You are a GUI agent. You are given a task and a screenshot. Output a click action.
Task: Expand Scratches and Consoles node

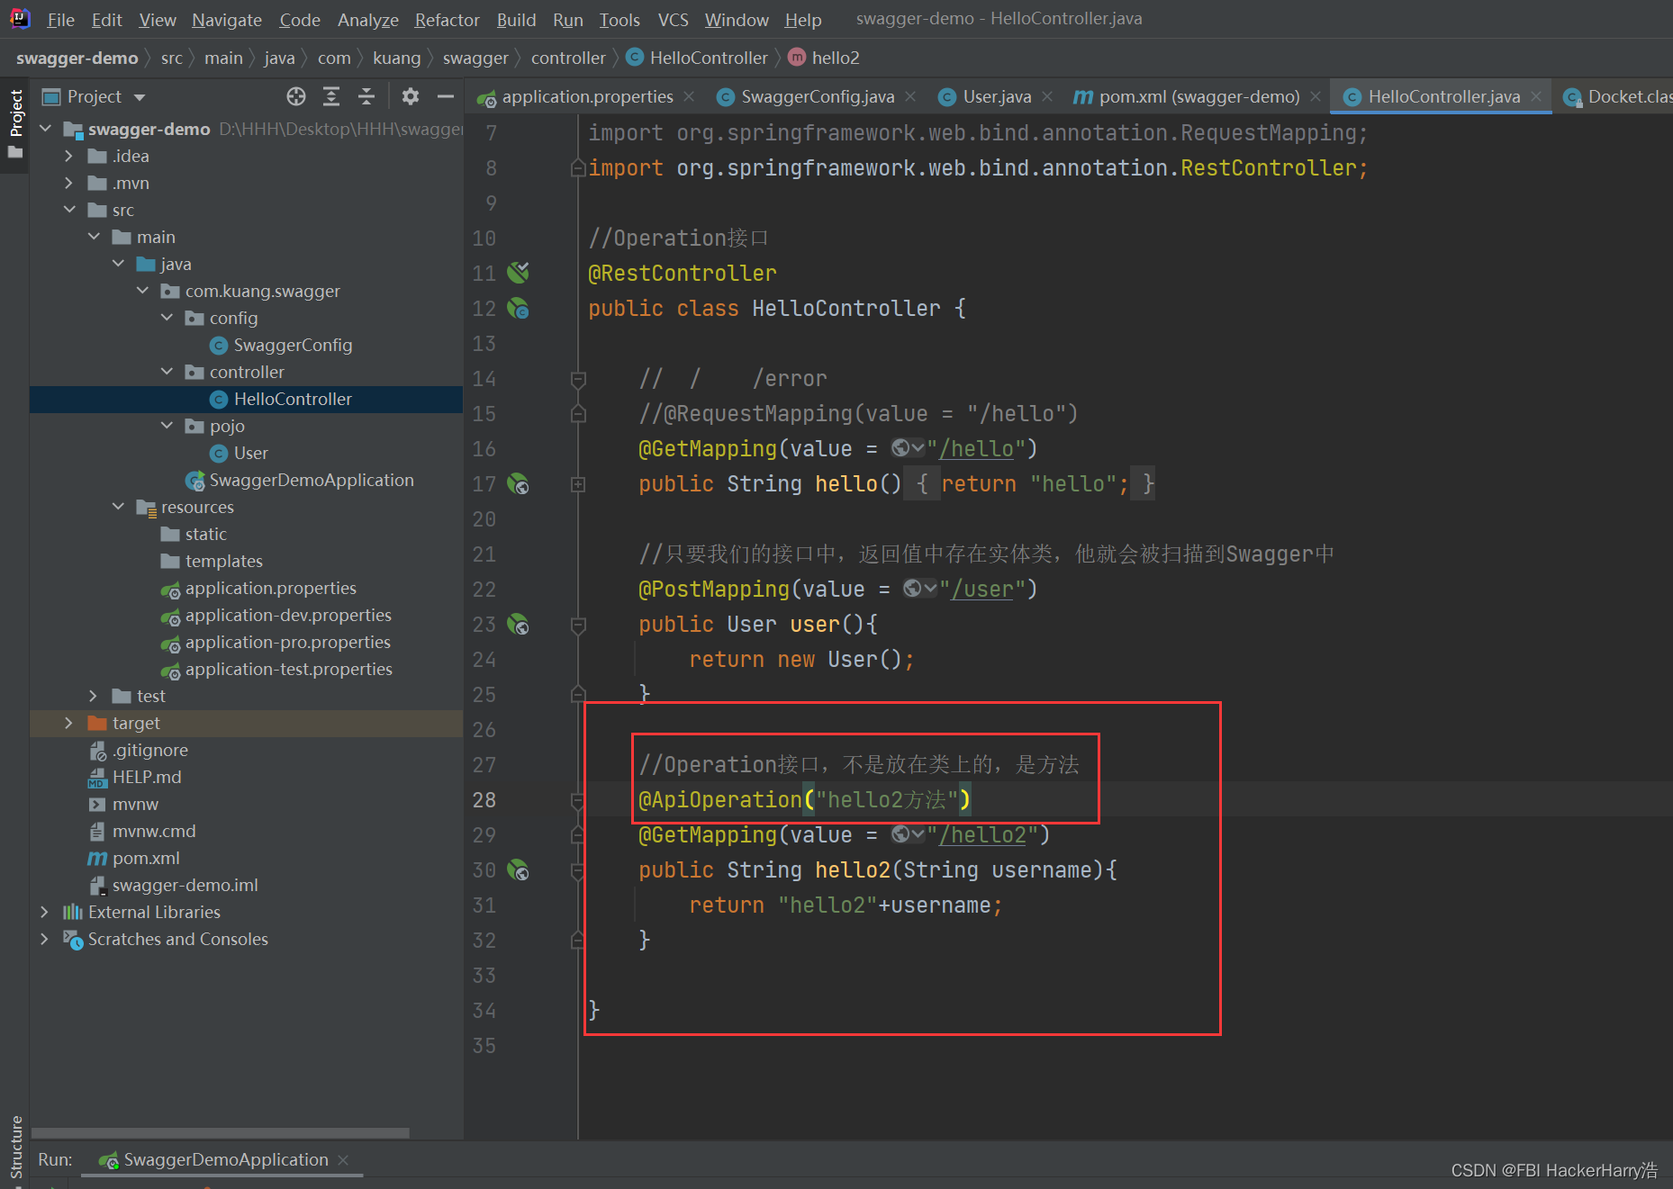click(x=45, y=940)
